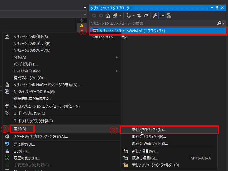Choose コード マップに表示(C) menu item
Image resolution: width=228 pixels, height=171 pixels.
coord(62,113)
